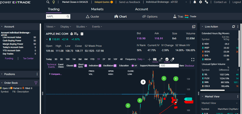Image resolution: width=242 pixels, height=114 pixels.
Task: Click the Order Book filter funnel icon
Action: 36,83
